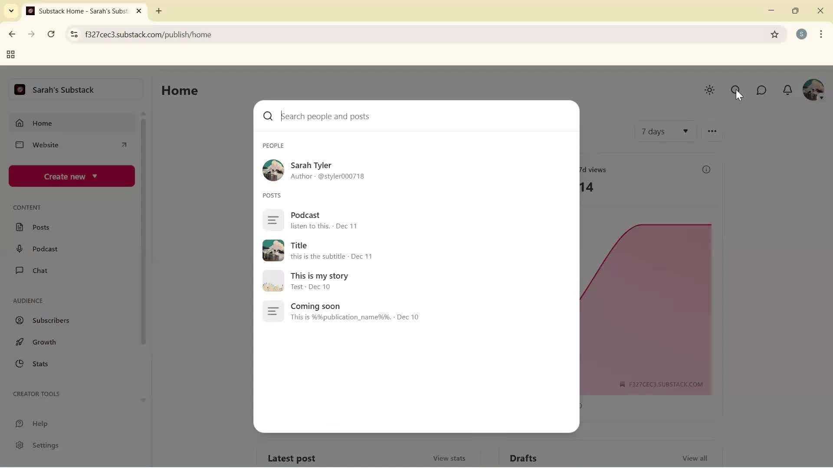Viewport: 833px width, 468px height.
Task: Click View all next to Drafts
Action: point(695,458)
